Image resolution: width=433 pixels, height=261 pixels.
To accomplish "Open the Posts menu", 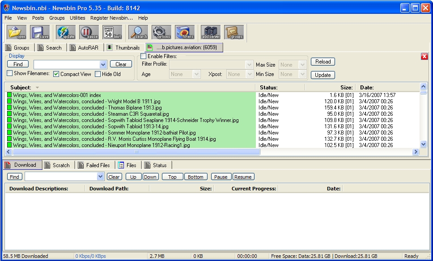I will [38, 18].
